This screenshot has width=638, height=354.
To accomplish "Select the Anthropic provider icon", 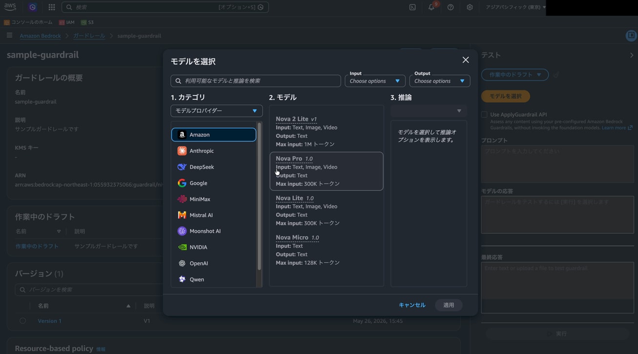I will tap(182, 151).
